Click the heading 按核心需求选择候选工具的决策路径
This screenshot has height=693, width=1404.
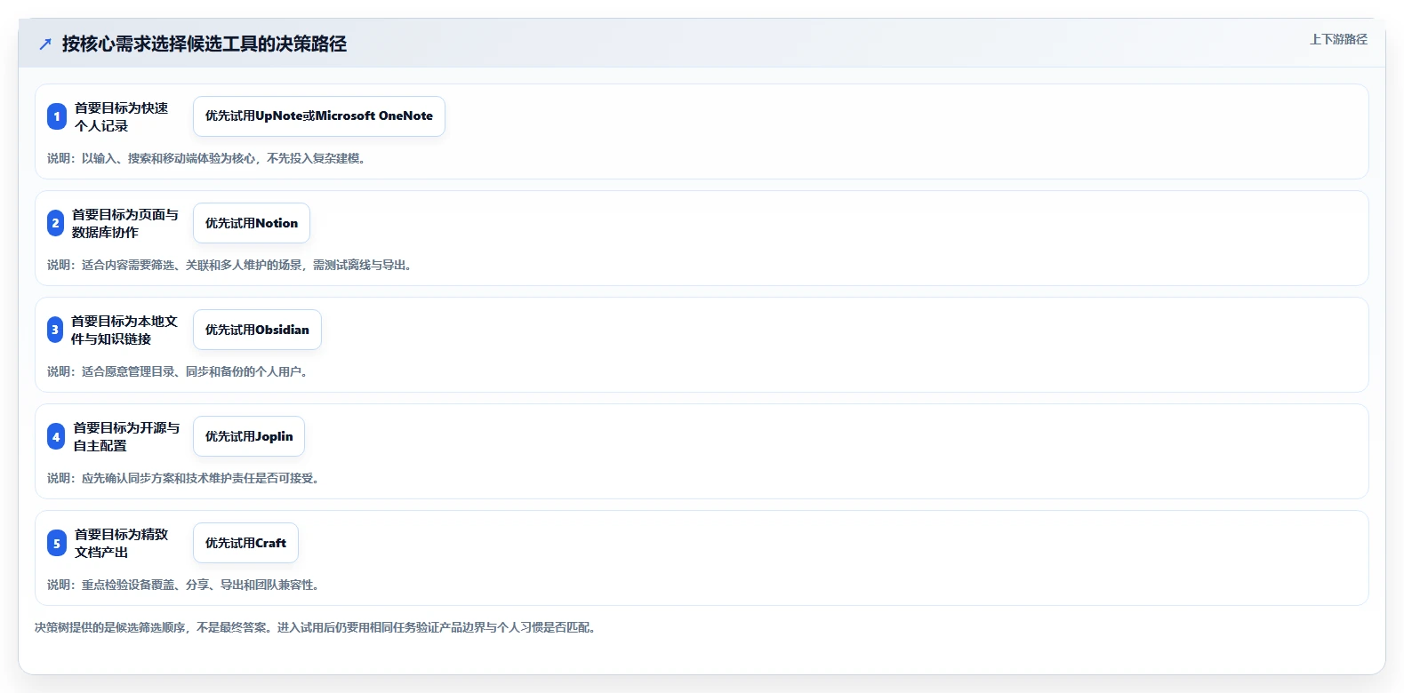[x=205, y=44]
